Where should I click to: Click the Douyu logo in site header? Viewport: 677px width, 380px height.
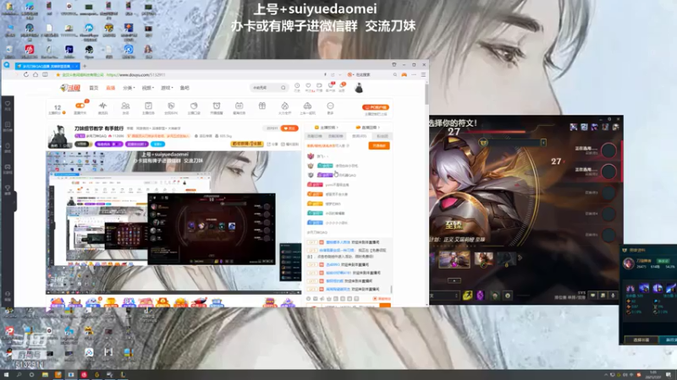pos(70,88)
